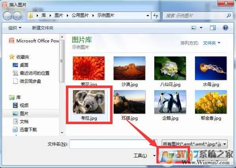The width and height of the screenshot is (236, 168).
Task: Click the 文件名 input field
Action: pos(113,144)
